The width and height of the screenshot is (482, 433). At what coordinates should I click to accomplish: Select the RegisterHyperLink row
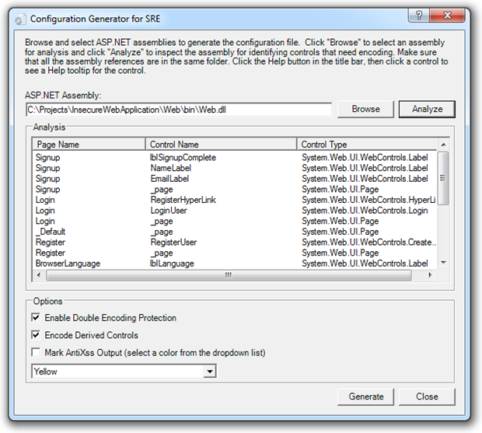(234, 200)
